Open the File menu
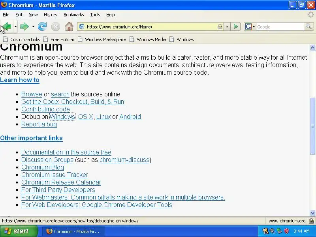 tap(6, 15)
